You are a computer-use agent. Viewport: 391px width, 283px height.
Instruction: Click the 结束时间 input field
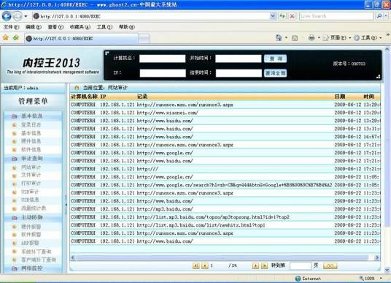tap(239, 73)
